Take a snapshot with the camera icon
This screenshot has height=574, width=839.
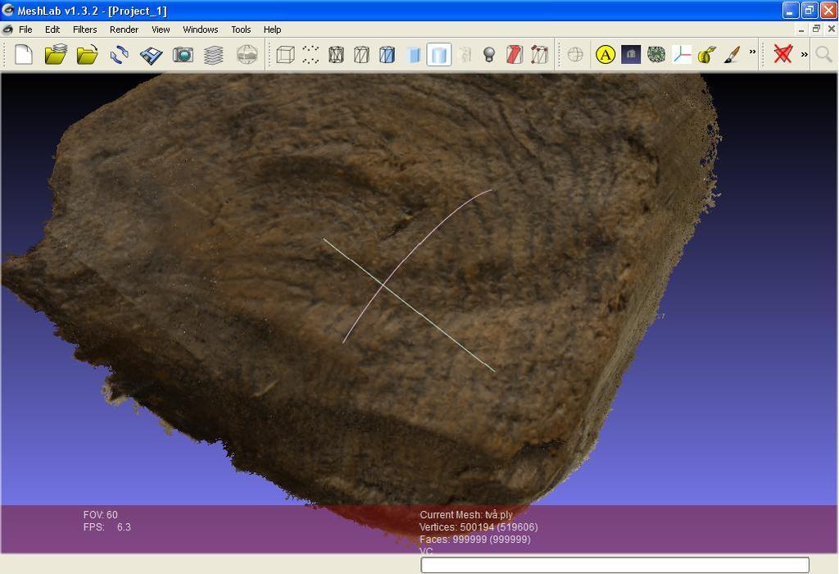(x=183, y=55)
